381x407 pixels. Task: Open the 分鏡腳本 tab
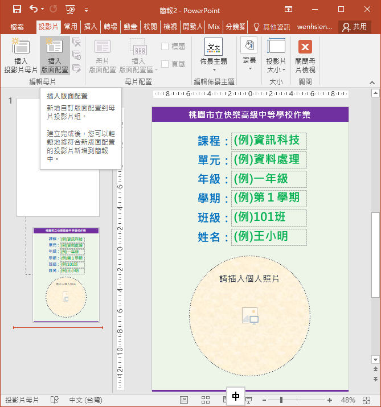[235, 27]
